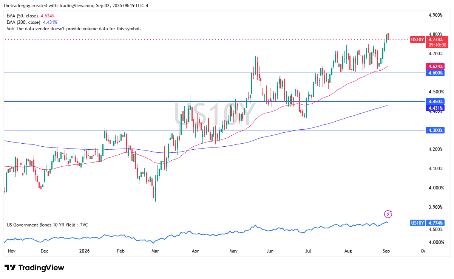Click the volume data unavailable notice
Viewport: 454px width, 279px height.
click(x=74, y=29)
